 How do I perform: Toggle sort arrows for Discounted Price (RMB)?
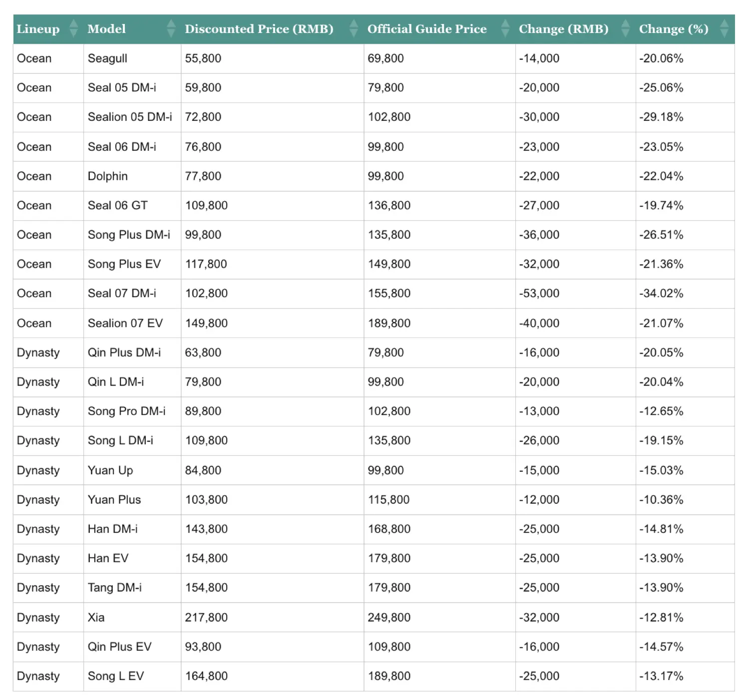354,29
